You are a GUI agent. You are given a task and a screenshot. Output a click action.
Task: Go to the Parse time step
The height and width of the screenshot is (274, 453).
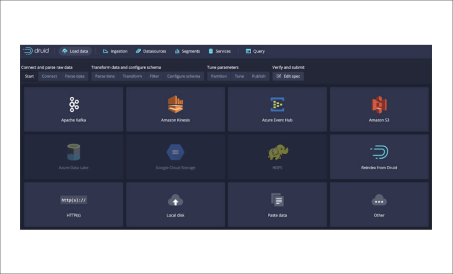click(x=105, y=76)
